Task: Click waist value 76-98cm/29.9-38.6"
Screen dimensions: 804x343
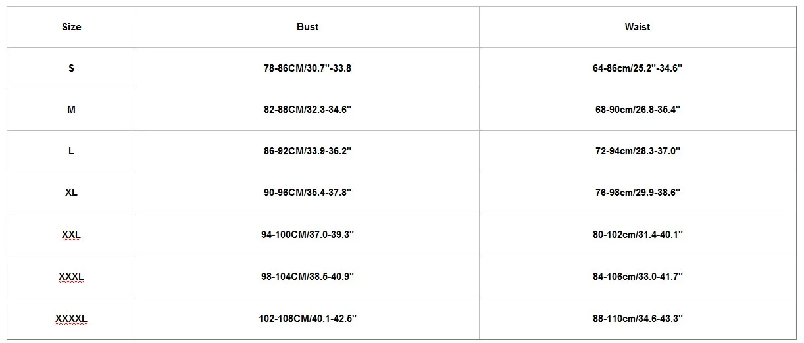Action: 637,193
